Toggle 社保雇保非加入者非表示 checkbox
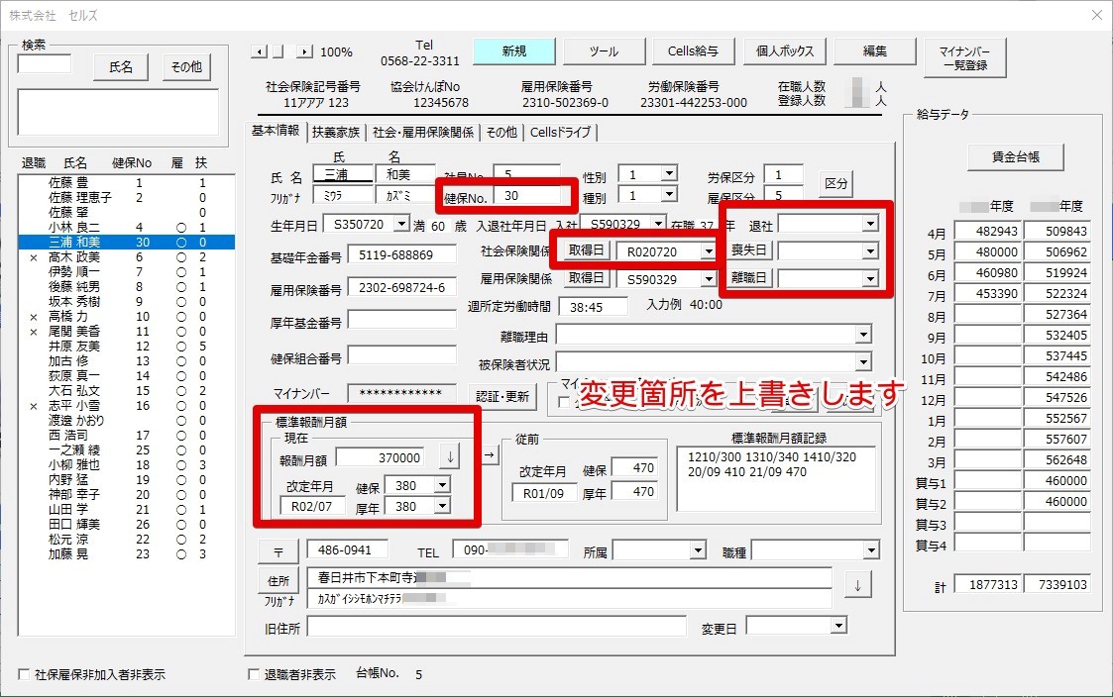This screenshot has height=697, width=1113. pos(24,674)
